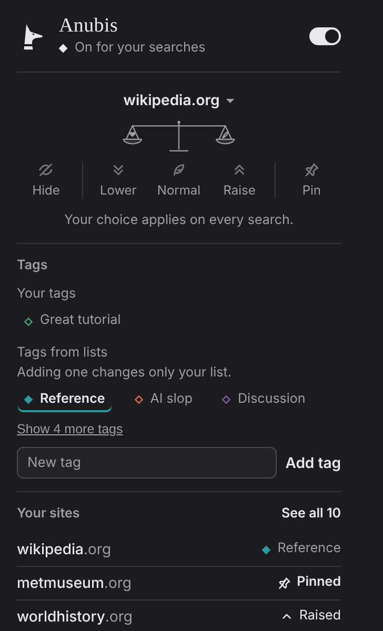Screen dimensions: 383x631
Task: Toggle the Reference tag chip
Action: [x=65, y=399]
